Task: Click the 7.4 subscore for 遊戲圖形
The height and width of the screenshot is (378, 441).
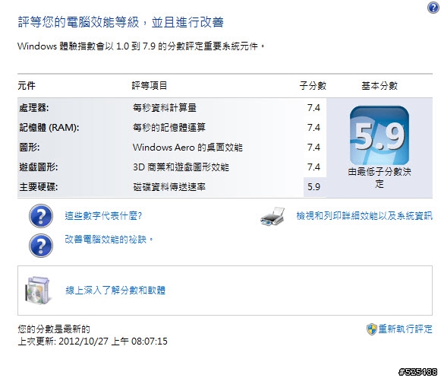Action: coord(314,167)
